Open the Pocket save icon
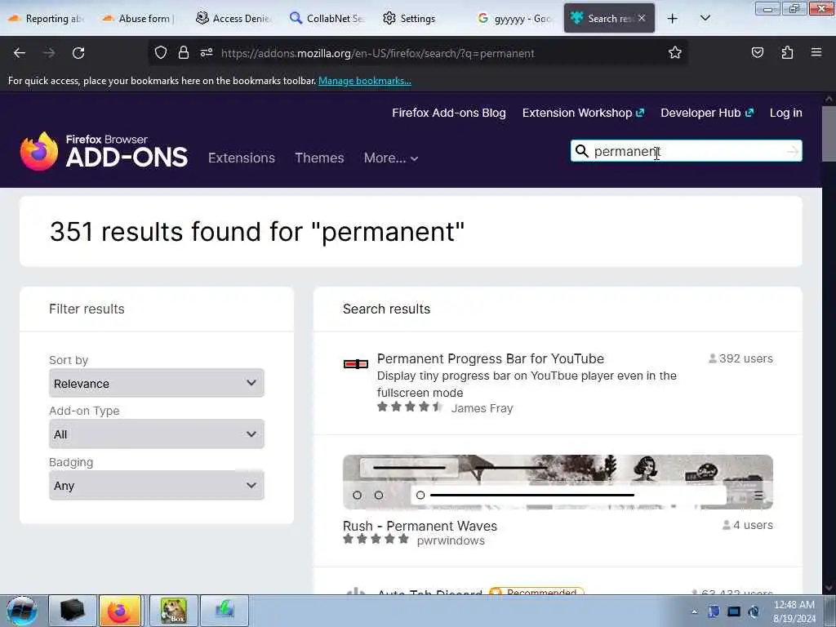Screen dimensions: 836x627 click(x=757, y=52)
